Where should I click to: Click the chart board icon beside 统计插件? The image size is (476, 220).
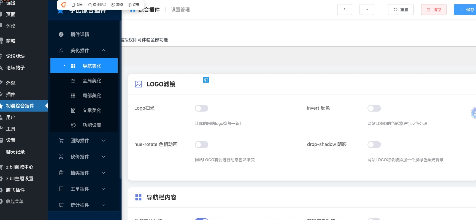click(x=61, y=205)
